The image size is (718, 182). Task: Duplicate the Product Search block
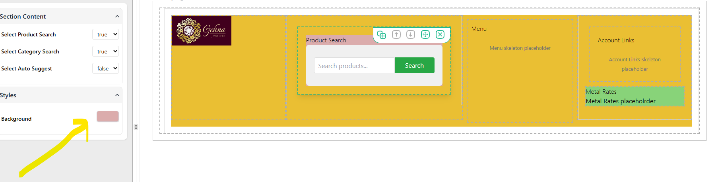(382, 35)
